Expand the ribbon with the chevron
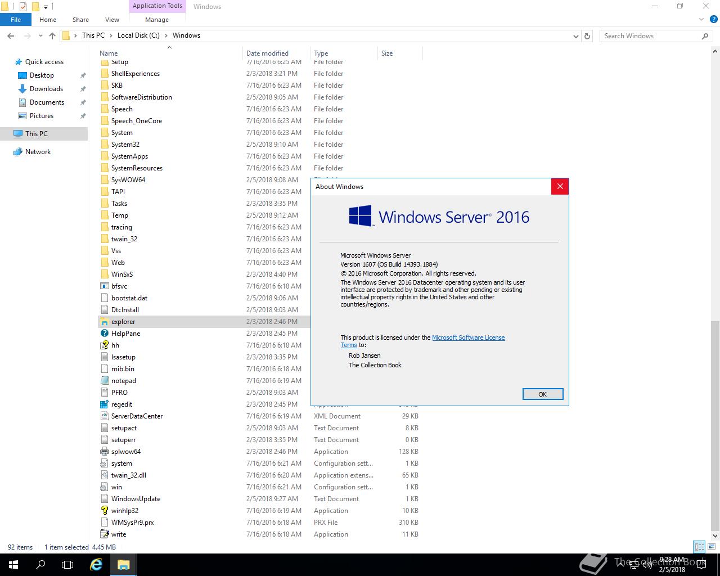The image size is (720, 576). click(x=701, y=20)
